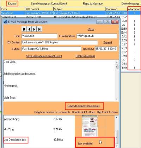Sort list by Attachment column header
The width and height of the screenshot is (141, 148).
pyautogui.click(x=134, y=9)
